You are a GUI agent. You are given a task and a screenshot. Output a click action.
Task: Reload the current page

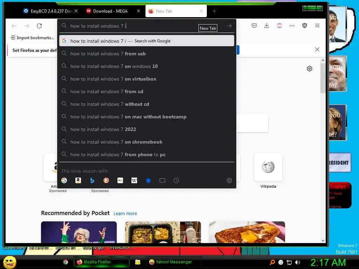pyautogui.click(x=39, y=26)
